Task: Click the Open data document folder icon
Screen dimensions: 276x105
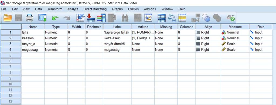Action: [7, 18]
